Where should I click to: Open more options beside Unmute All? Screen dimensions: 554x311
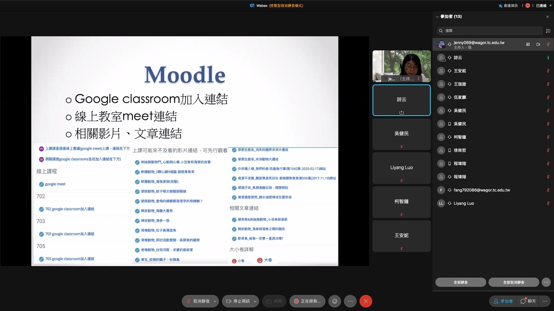(546, 282)
